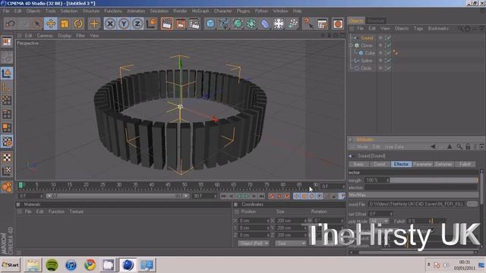The image size is (486, 273).
Task: Select the Live Selection arrow tool
Action: tap(37, 24)
